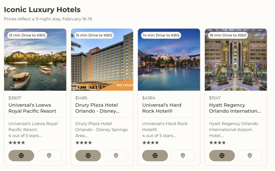View Hyatt Regency Airport hotel on map

pyautogui.click(x=250, y=155)
